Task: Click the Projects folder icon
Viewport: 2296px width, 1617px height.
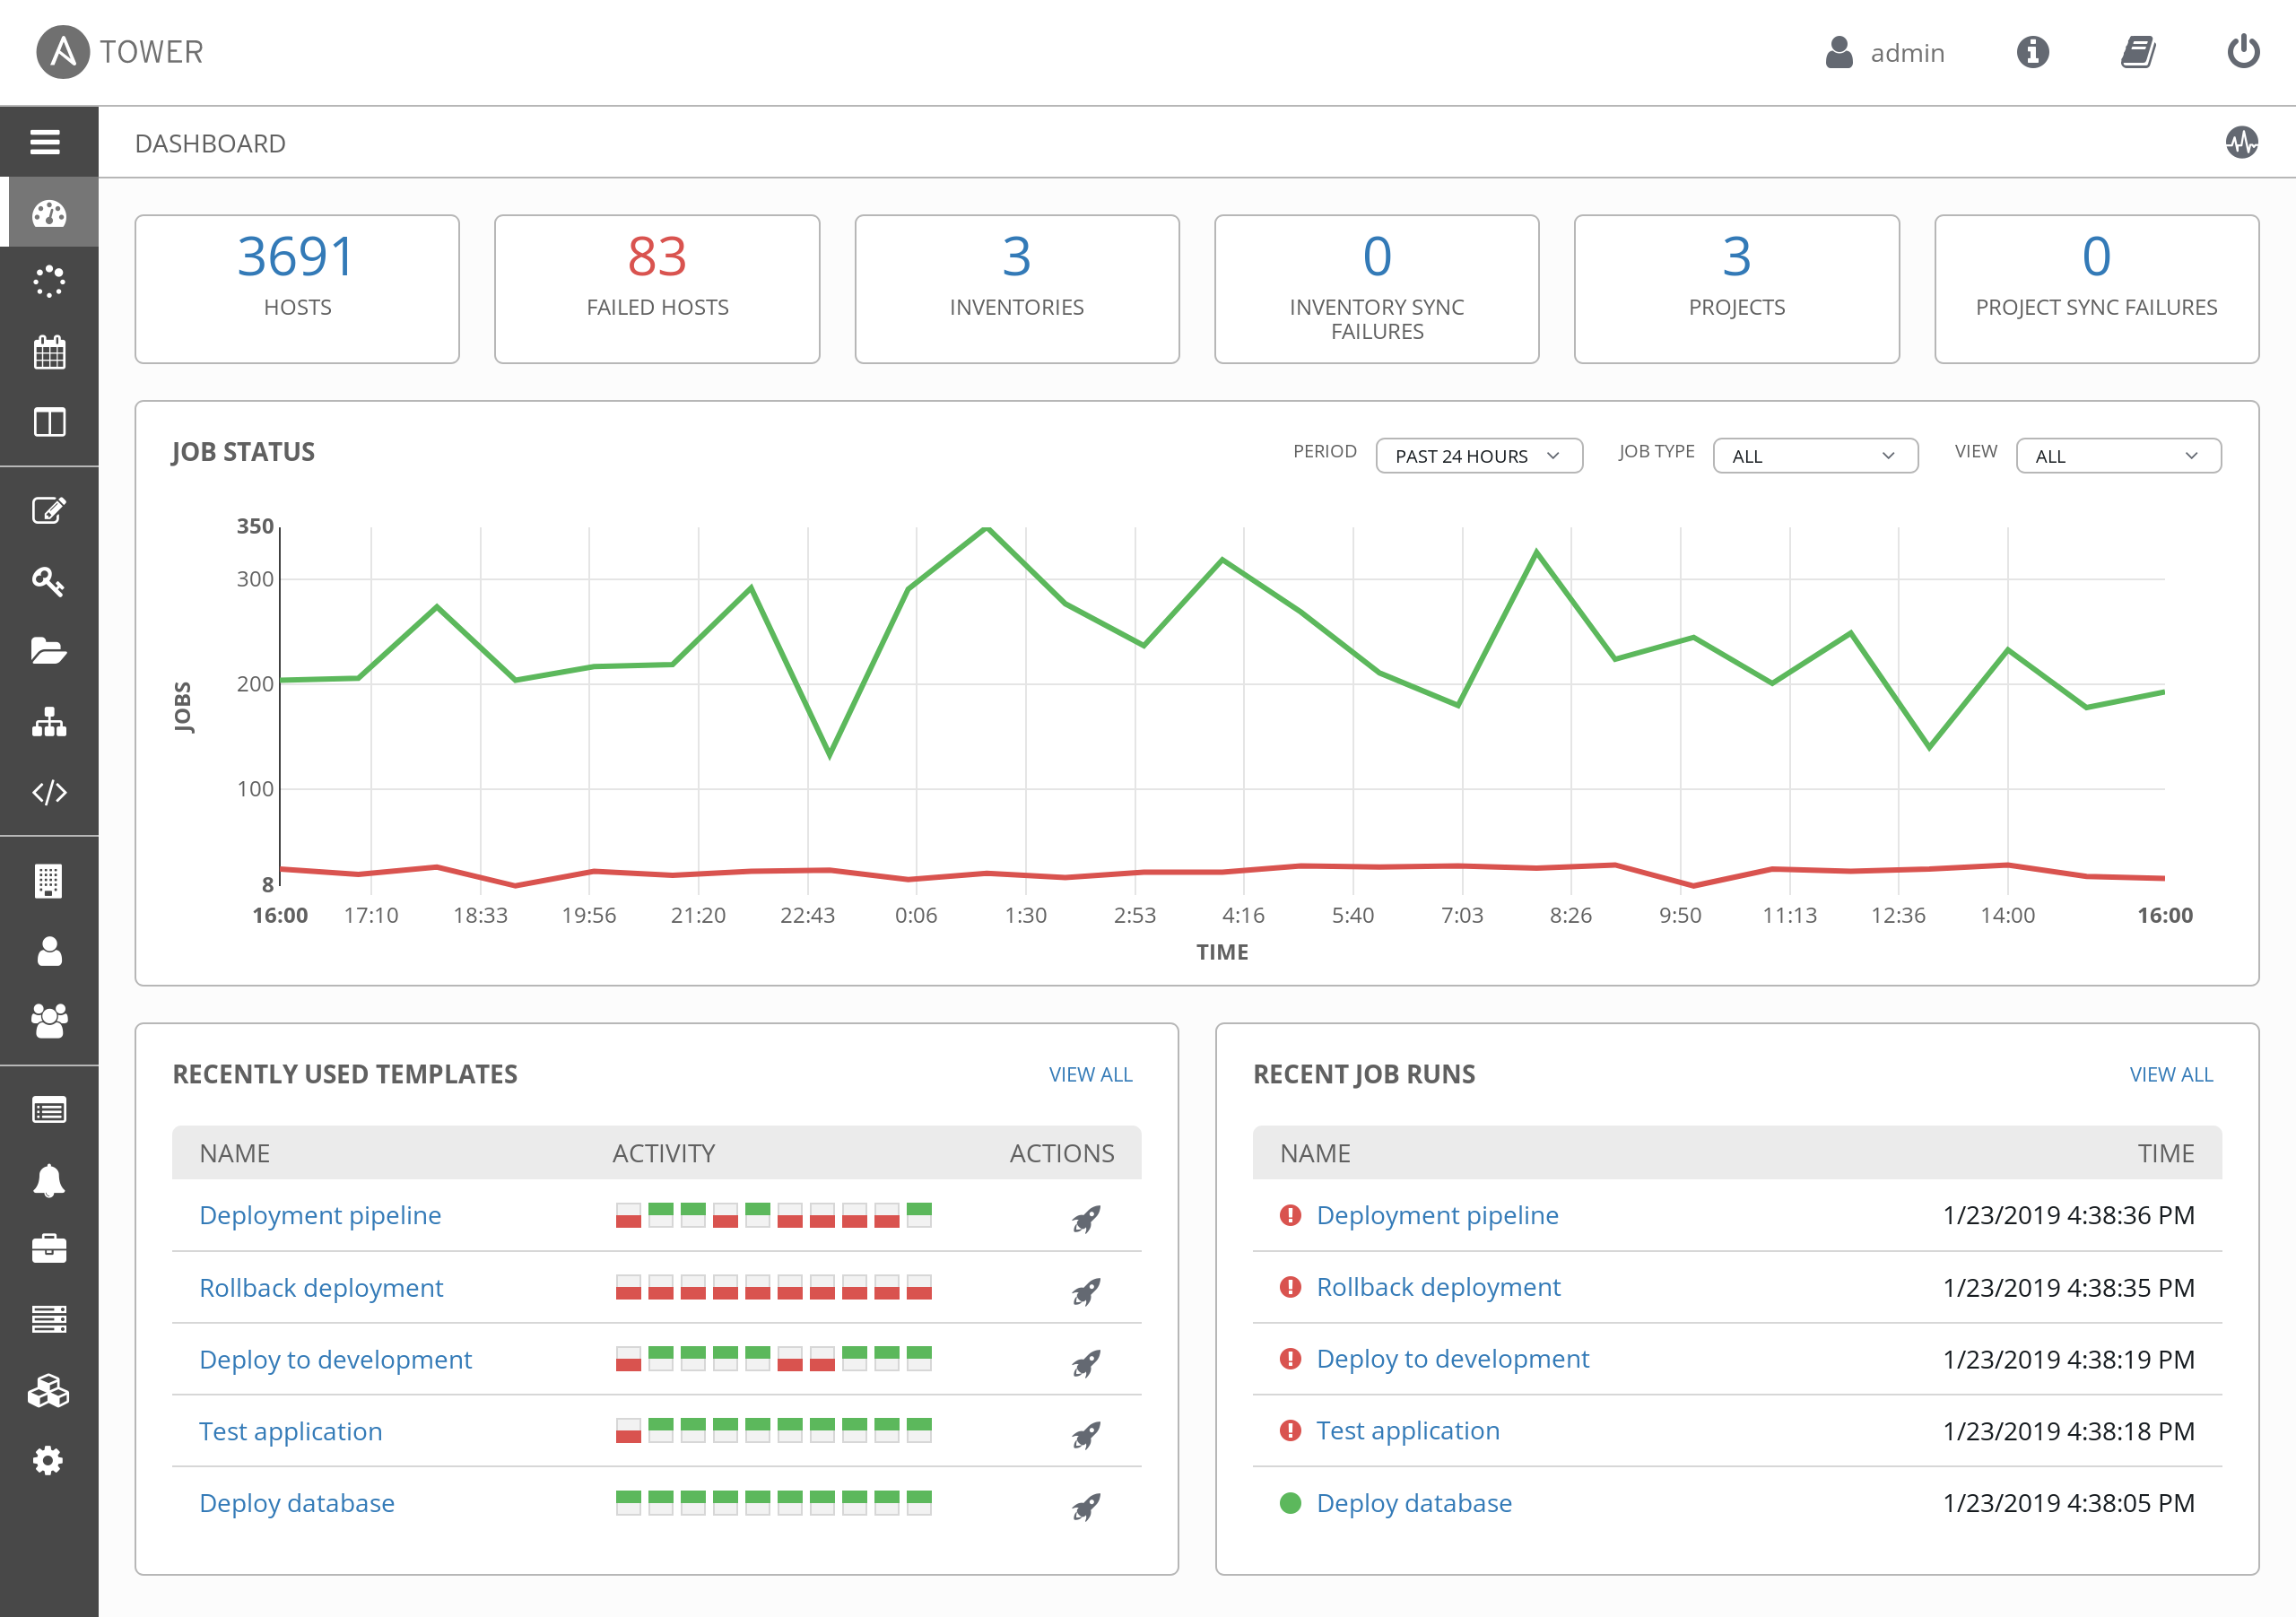Action: [x=48, y=649]
